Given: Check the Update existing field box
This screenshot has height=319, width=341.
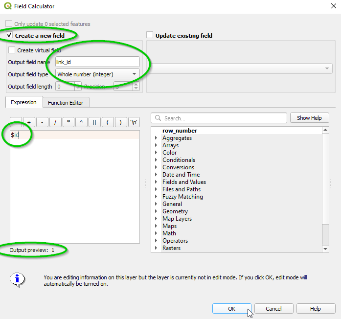Looking at the screenshot, I should pyautogui.click(x=150, y=36).
